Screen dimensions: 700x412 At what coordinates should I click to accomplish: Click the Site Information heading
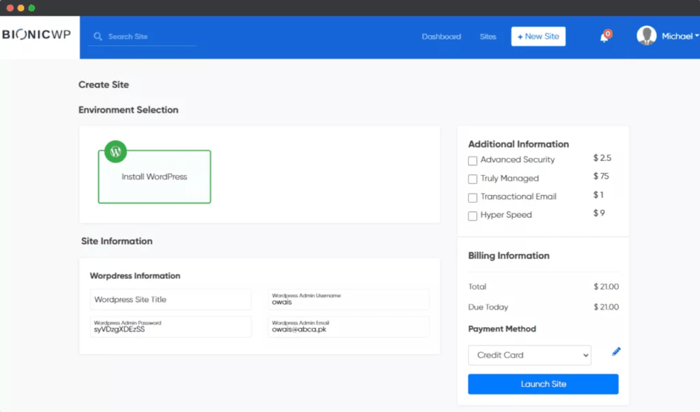click(x=117, y=241)
